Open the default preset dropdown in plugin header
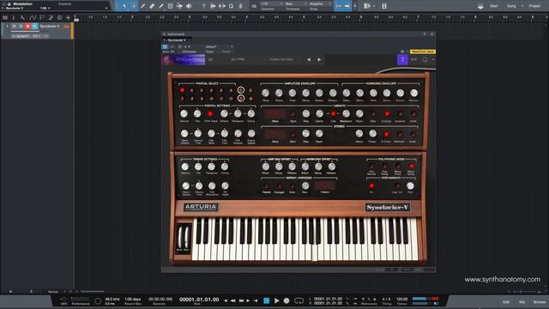Image resolution: width=549 pixels, height=309 pixels. pyautogui.click(x=219, y=46)
